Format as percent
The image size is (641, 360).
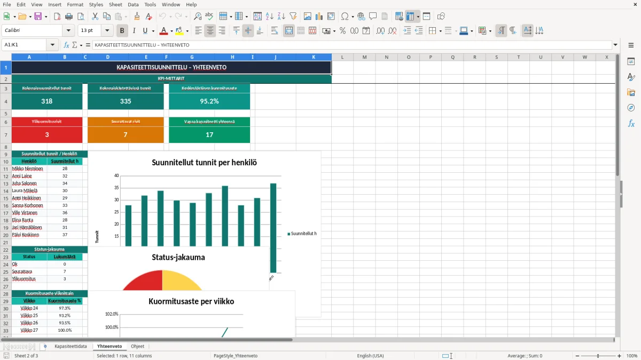coord(342,31)
